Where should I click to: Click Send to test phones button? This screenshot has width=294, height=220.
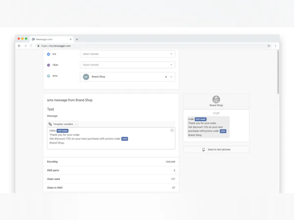(x=216, y=150)
